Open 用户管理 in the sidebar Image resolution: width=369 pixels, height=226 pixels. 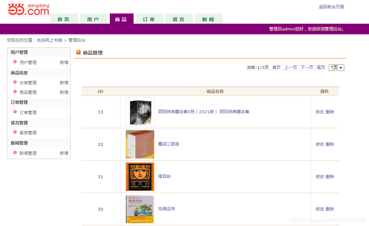point(28,63)
